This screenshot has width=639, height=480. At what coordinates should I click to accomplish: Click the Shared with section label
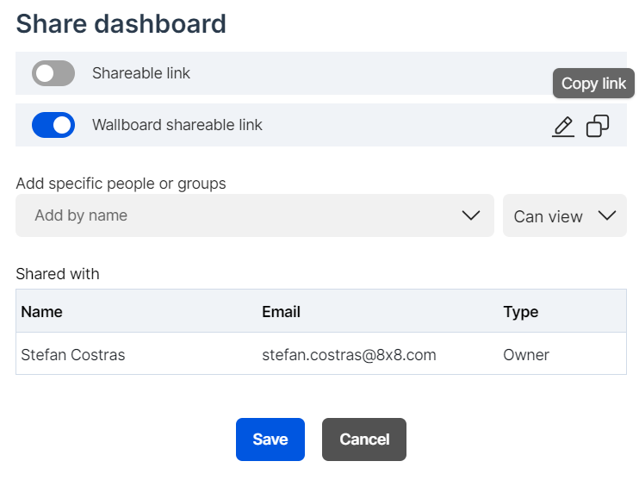pos(58,274)
